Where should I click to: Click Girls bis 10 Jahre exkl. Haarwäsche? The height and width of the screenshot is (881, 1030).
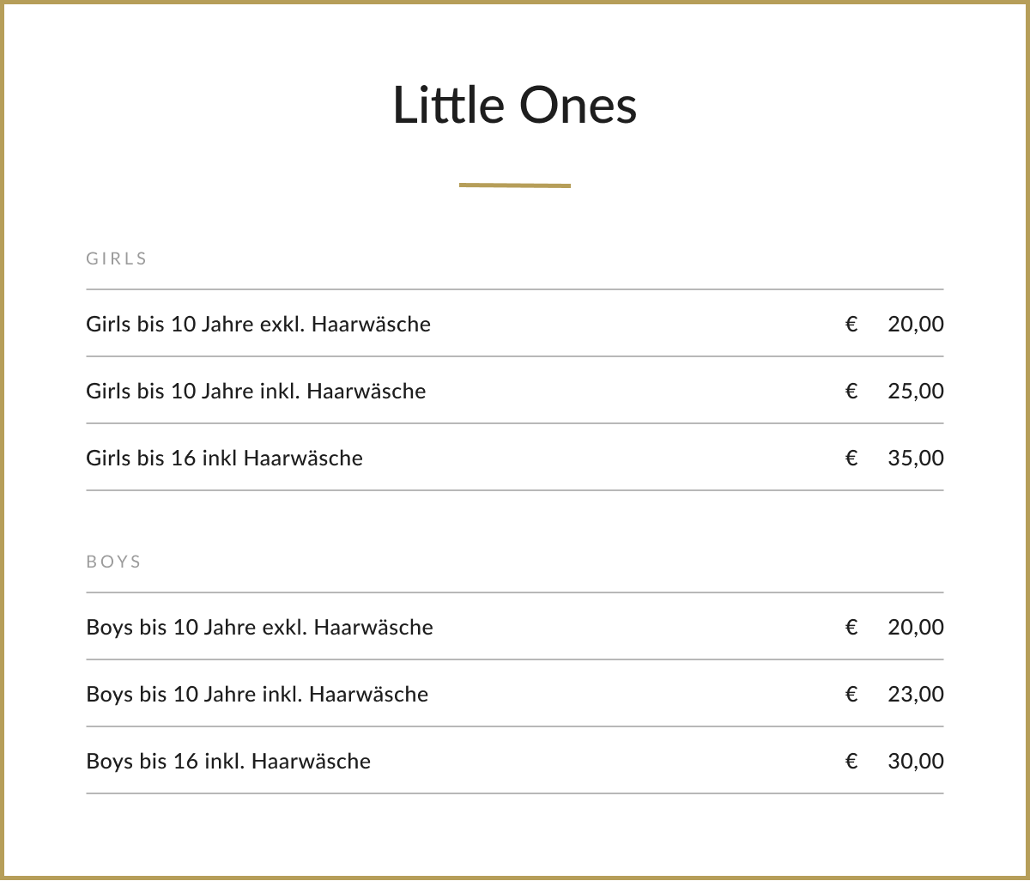(x=258, y=324)
